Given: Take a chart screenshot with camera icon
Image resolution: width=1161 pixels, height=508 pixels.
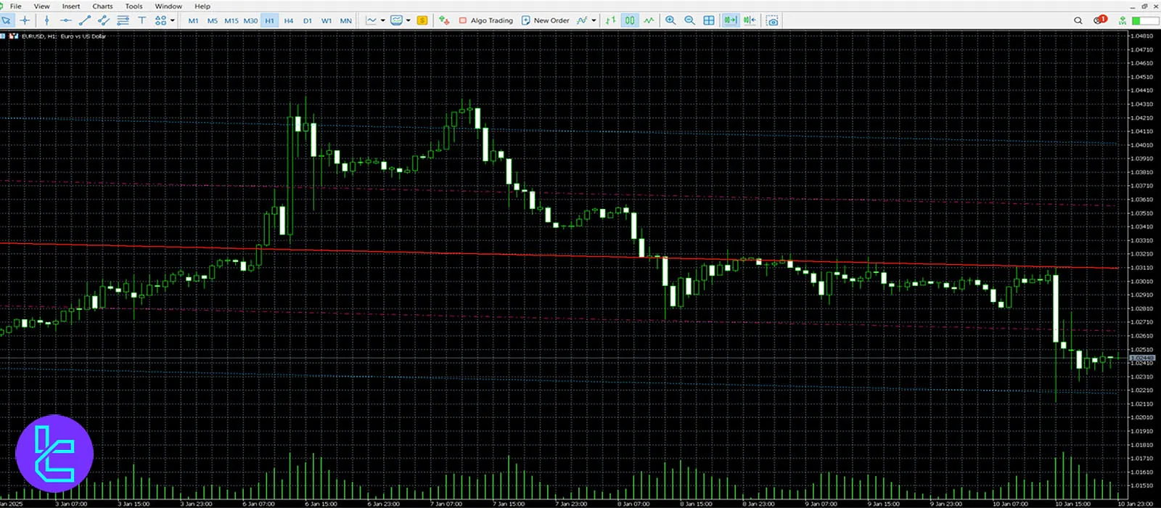Looking at the screenshot, I should (x=773, y=20).
